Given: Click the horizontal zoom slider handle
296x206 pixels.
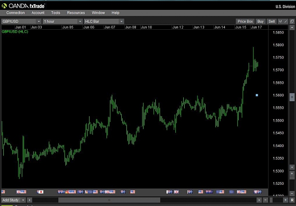Looking at the screenshot, I should pyautogui.click(x=271, y=200).
